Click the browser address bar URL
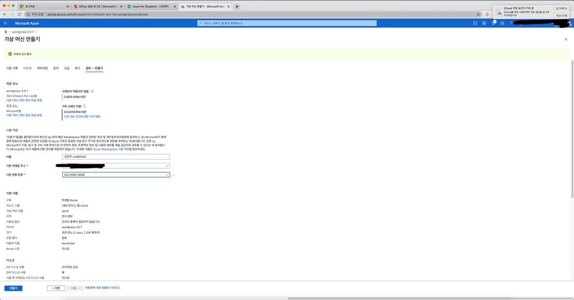This screenshot has width=574, height=300. [x=97, y=15]
